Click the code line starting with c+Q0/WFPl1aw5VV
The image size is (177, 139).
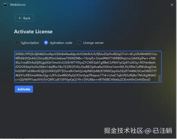click(x=83, y=79)
